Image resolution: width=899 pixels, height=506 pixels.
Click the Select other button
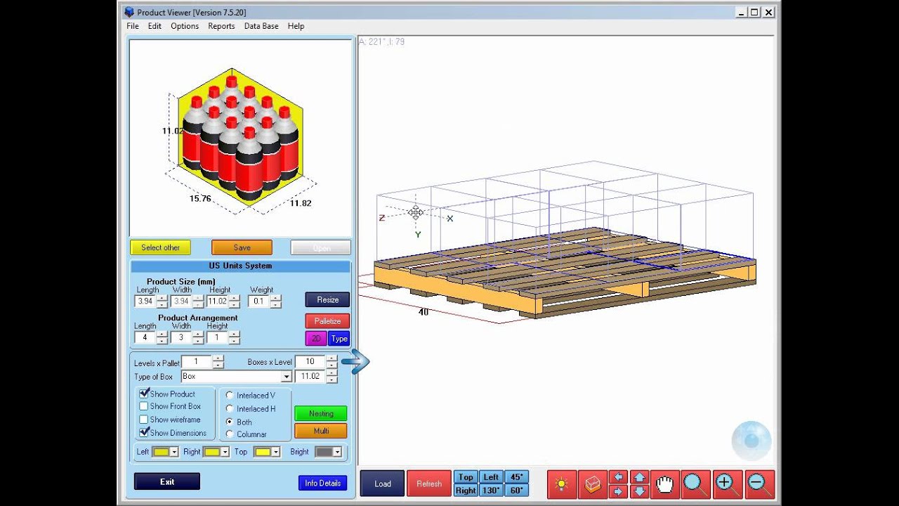click(x=160, y=247)
